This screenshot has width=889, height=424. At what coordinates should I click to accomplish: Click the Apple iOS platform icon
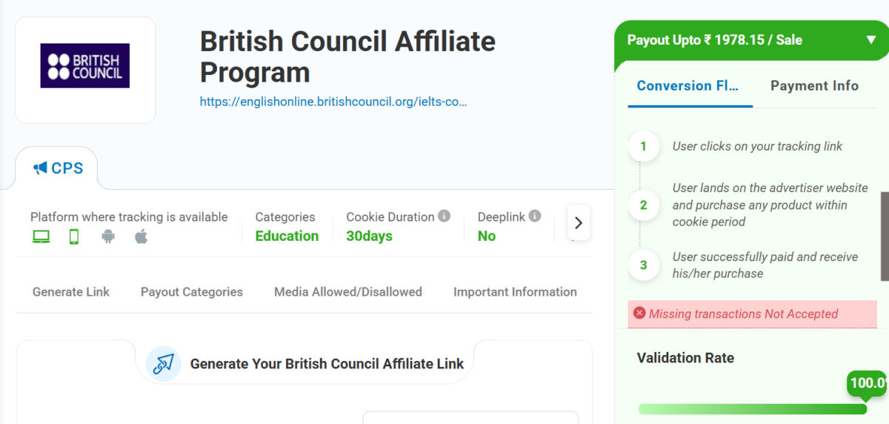coord(141,237)
